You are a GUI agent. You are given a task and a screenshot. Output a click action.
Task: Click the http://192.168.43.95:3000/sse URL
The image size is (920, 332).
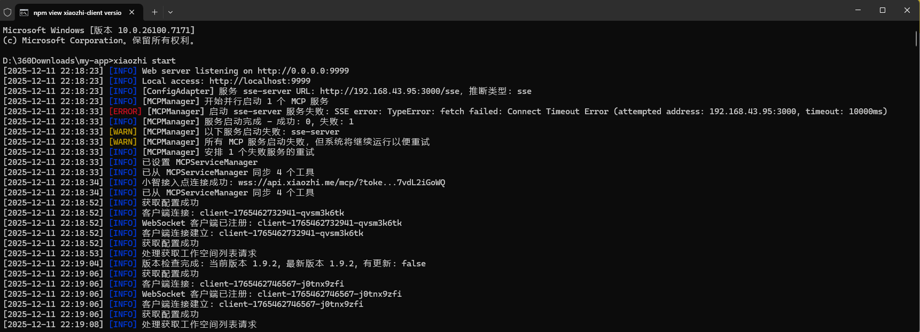point(389,91)
